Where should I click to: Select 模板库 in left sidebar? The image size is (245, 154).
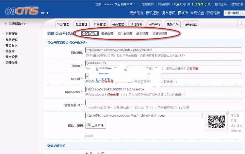(x=10, y=51)
